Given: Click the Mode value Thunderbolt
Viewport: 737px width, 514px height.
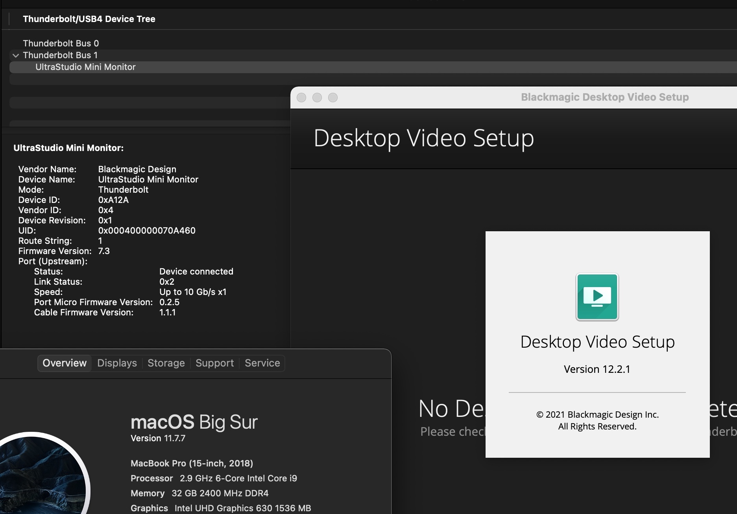Looking at the screenshot, I should click(x=123, y=190).
